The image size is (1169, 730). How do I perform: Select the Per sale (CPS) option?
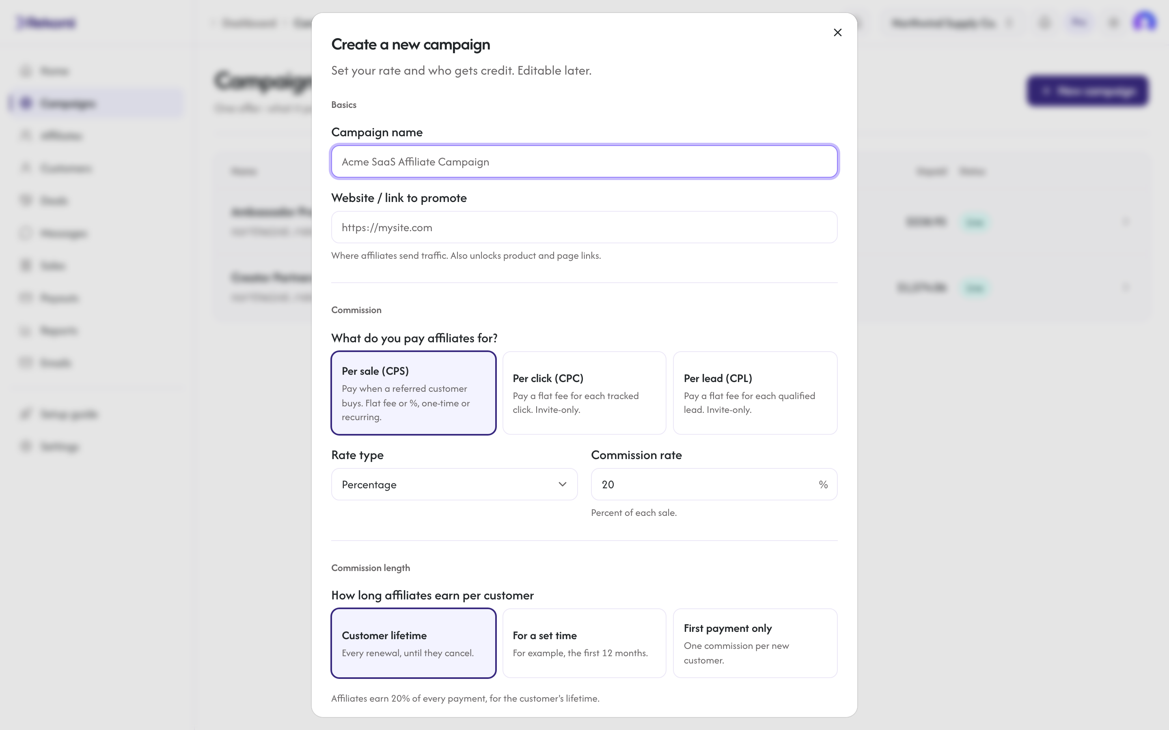point(414,393)
